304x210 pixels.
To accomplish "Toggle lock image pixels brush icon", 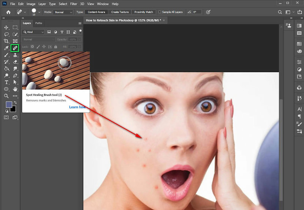I will pos(38,47).
